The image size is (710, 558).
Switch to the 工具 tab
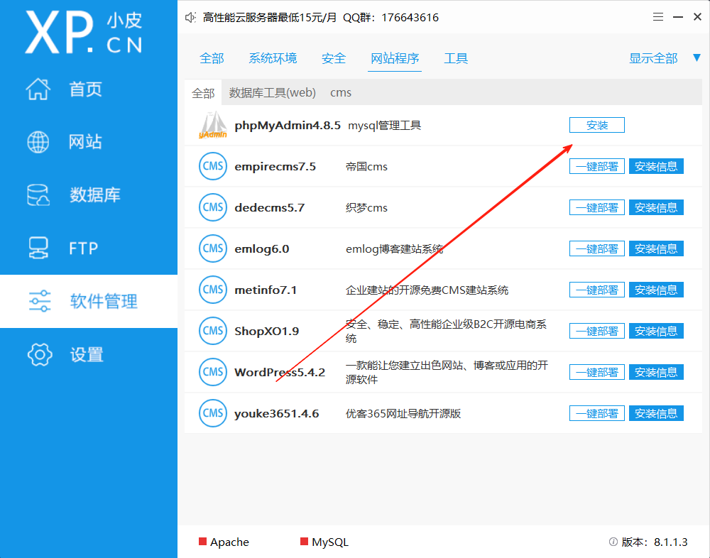pyautogui.click(x=456, y=58)
